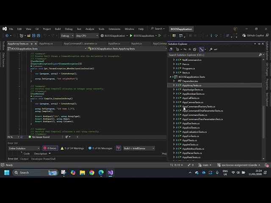
Task: Open the Any CPU platform dropdown
Action: (87, 36)
